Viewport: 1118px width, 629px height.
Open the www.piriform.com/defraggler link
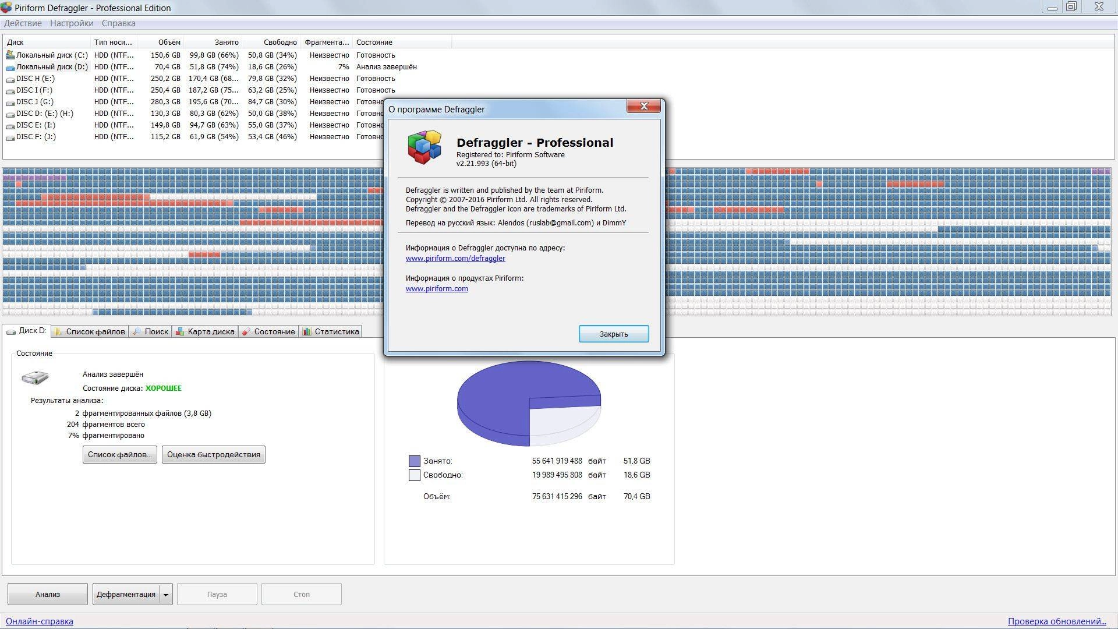(x=455, y=259)
